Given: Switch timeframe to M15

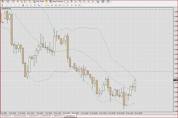Looking at the screenshot, I should pos(56,5).
